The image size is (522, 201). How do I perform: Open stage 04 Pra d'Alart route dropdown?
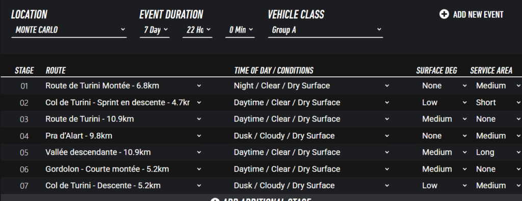pyautogui.click(x=123, y=135)
